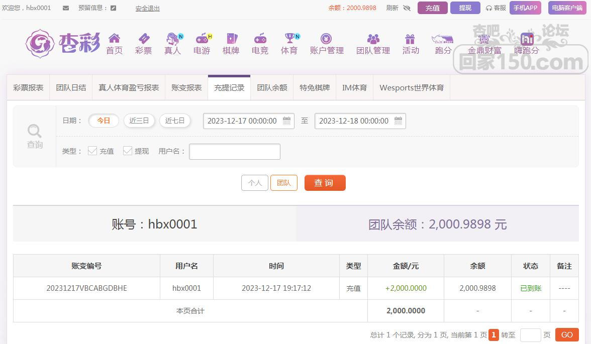Click the 安全退出 logout link
Screen dimensions: 591x344
pos(147,9)
